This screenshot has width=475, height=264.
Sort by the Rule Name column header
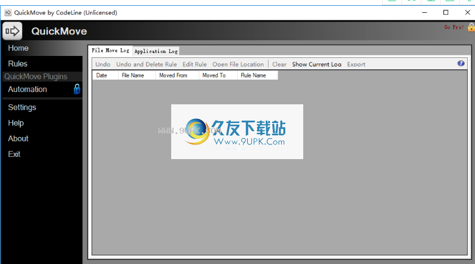tap(258, 75)
